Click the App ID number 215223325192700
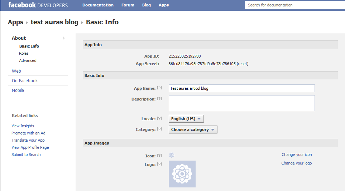This screenshot has width=345, height=191. (x=185, y=56)
